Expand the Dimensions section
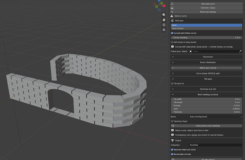The width and height of the screenshot is (245, 160). click(206, 57)
